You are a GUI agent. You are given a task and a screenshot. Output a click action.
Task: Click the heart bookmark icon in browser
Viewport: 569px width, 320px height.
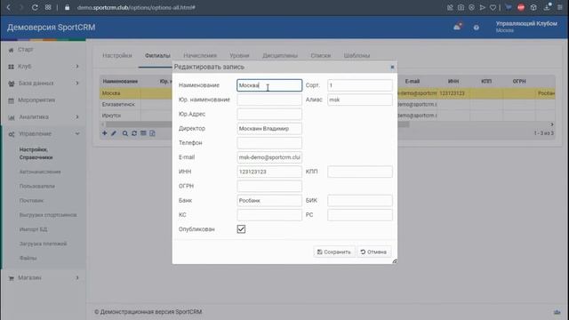coord(493,7)
